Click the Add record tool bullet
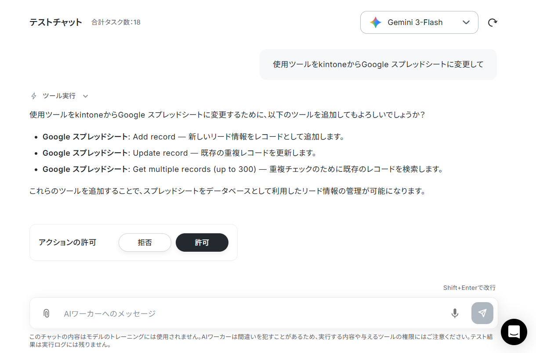This screenshot has height=353, width=536. 193,137
